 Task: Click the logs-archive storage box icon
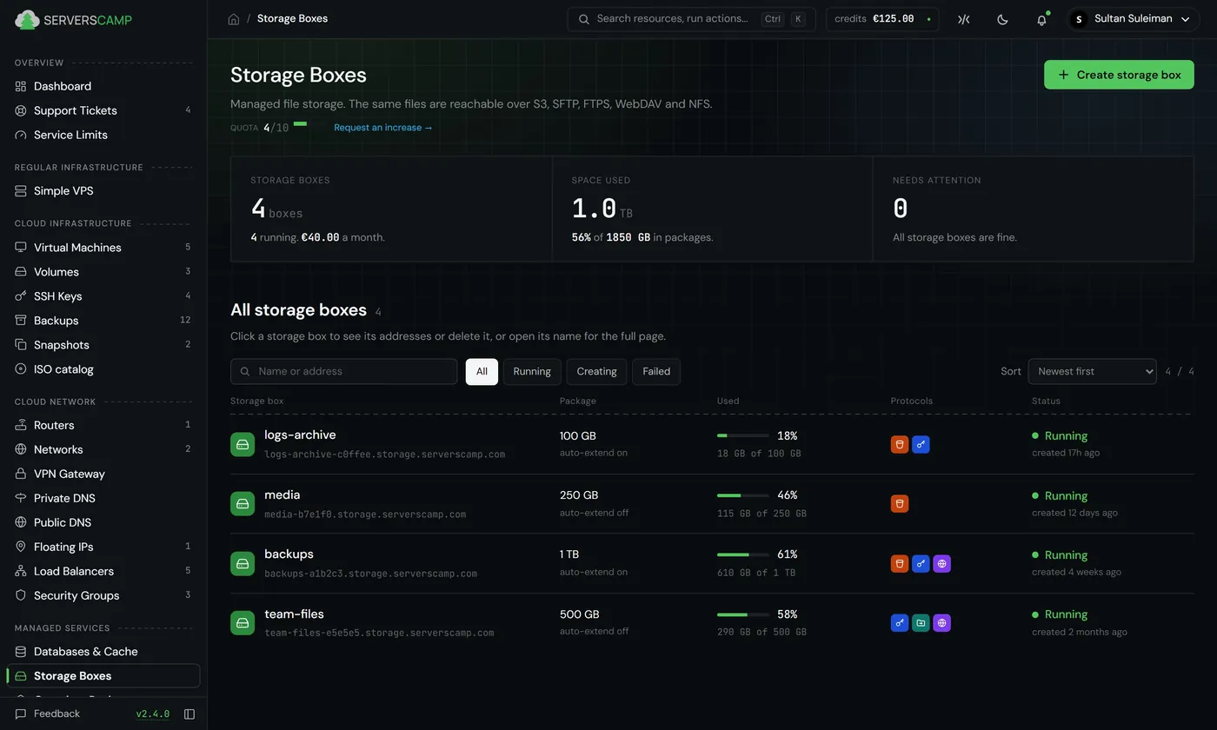pyautogui.click(x=243, y=444)
